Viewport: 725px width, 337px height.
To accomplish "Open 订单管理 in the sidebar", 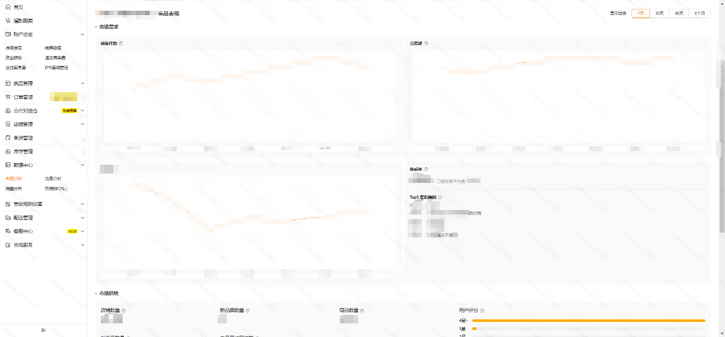I will (x=23, y=97).
